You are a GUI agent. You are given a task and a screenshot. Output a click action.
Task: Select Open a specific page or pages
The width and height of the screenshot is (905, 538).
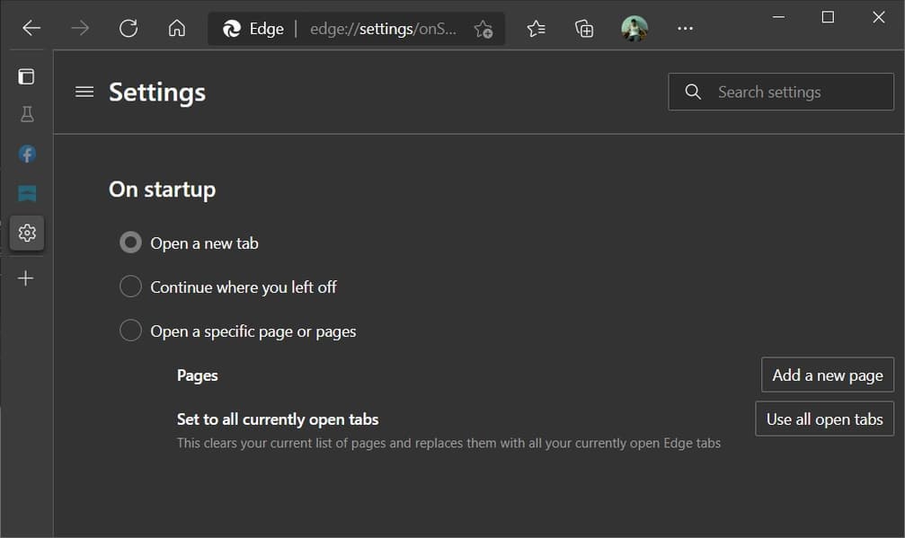(x=130, y=331)
